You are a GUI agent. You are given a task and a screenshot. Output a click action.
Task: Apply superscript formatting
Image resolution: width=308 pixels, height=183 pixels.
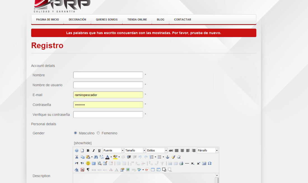199,163
